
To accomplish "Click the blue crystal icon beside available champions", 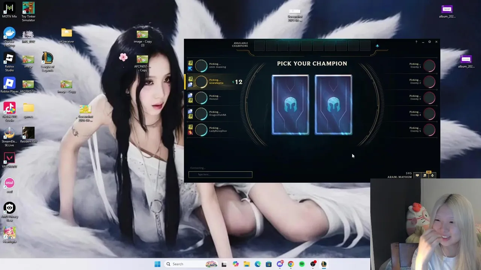I will coord(377,46).
